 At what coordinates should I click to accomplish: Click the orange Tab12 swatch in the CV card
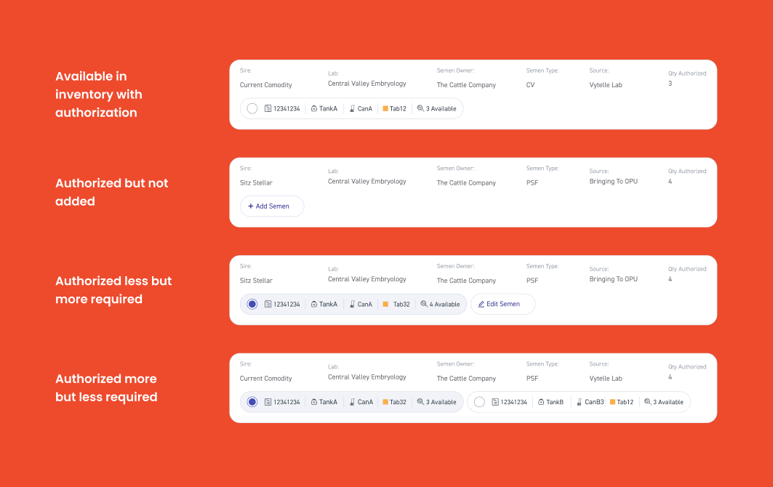[x=385, y=108]
